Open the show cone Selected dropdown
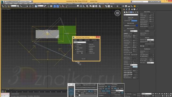The image size is (172, 97). (x=150, y=63)
